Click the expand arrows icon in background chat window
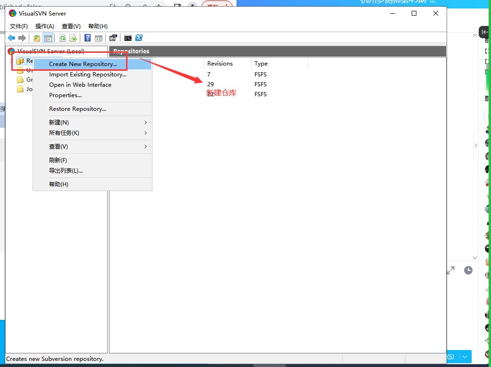Viewport: 491px width, 367px height. point(450,270)
